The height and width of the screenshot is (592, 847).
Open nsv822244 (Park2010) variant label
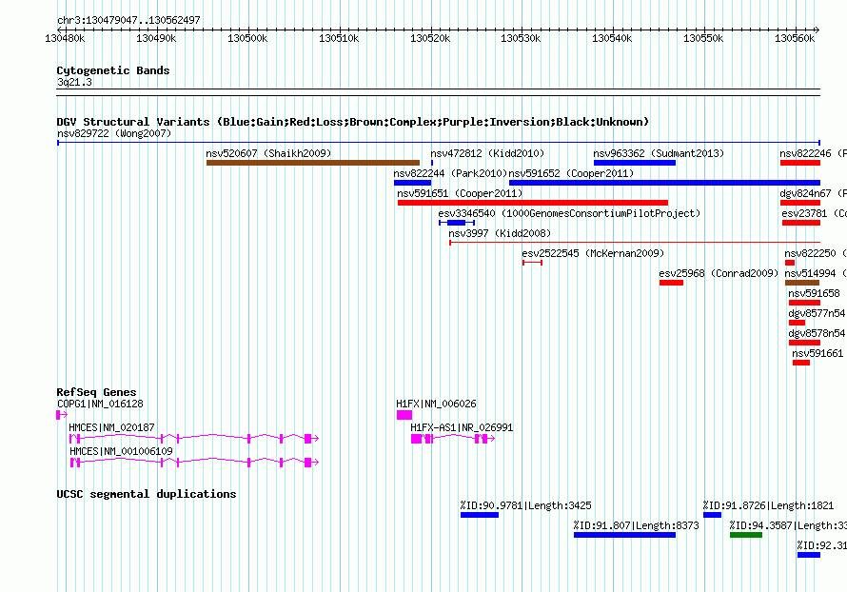click(x=450, y=173)
